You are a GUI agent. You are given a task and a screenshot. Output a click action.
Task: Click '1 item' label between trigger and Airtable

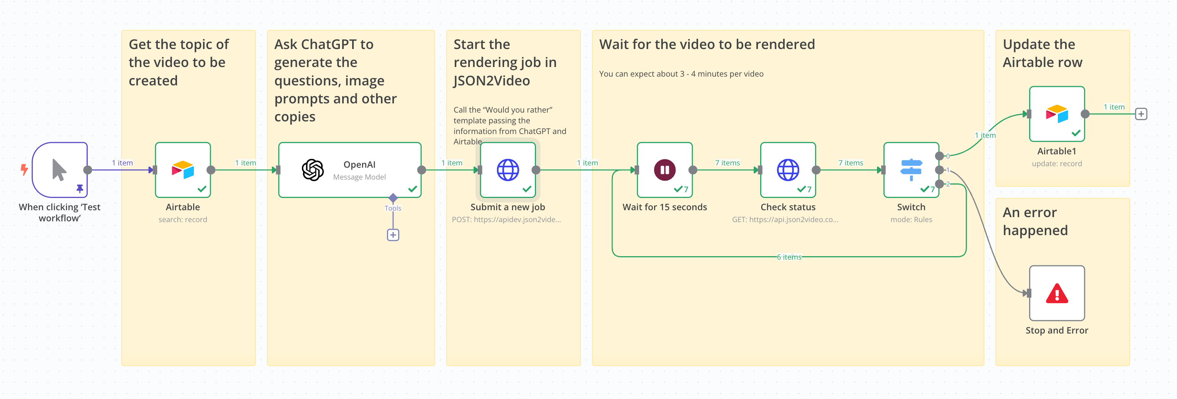click(123, 163)
